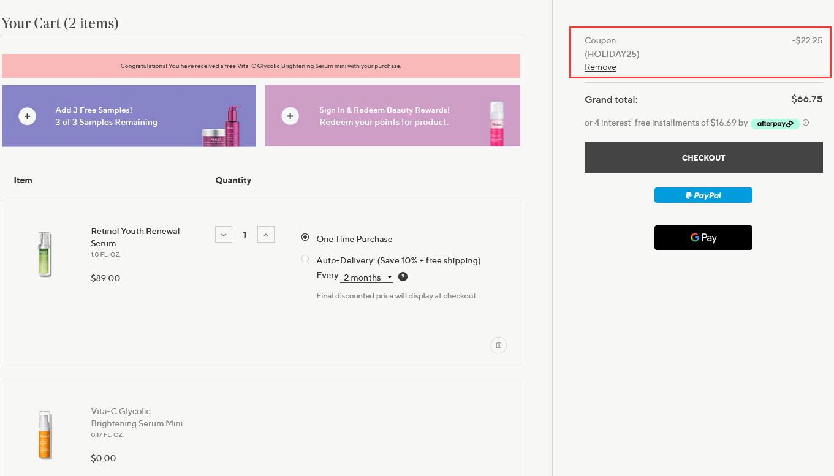Click the Vita-C Glycolic Serum Mini product image
This screenshot has width=834, height=476.
pyautogui.click(x=45, y=435)
